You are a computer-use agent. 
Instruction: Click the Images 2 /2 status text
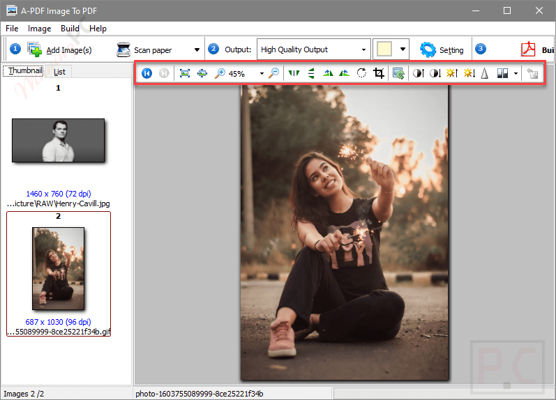(x=24, y=394)
